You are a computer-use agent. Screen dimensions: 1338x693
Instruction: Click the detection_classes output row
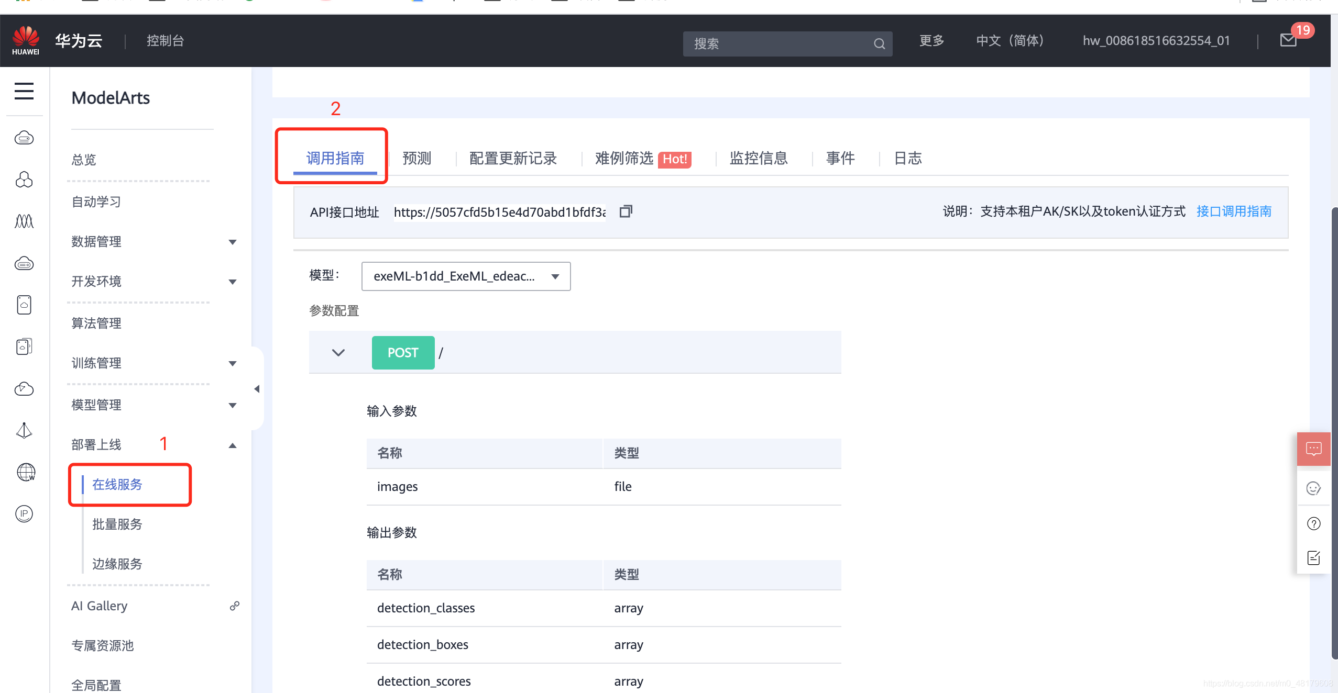[604, 608]
